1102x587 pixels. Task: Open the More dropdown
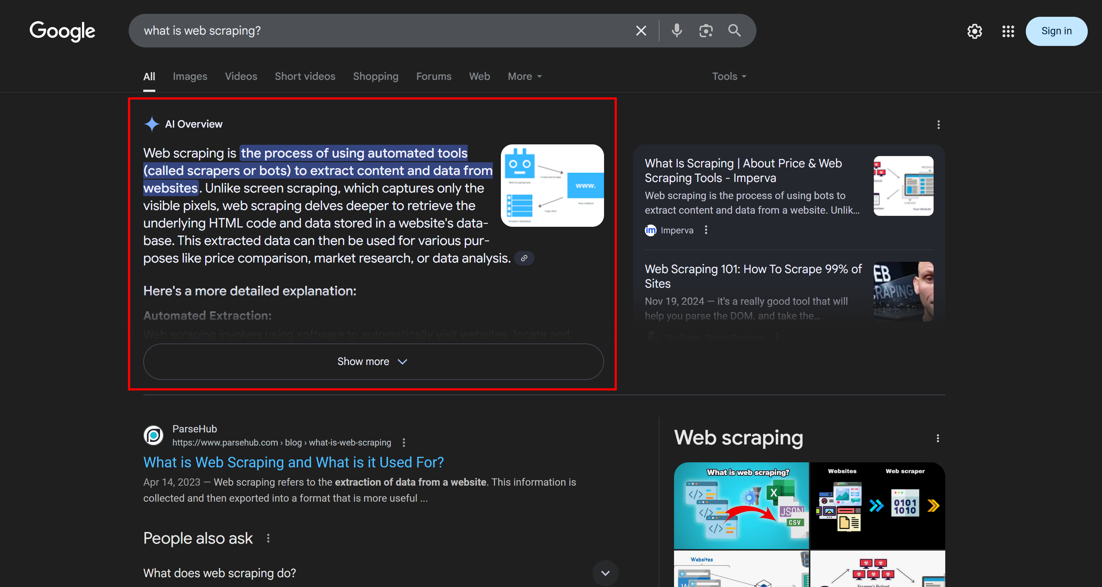[x=525, y=77]
